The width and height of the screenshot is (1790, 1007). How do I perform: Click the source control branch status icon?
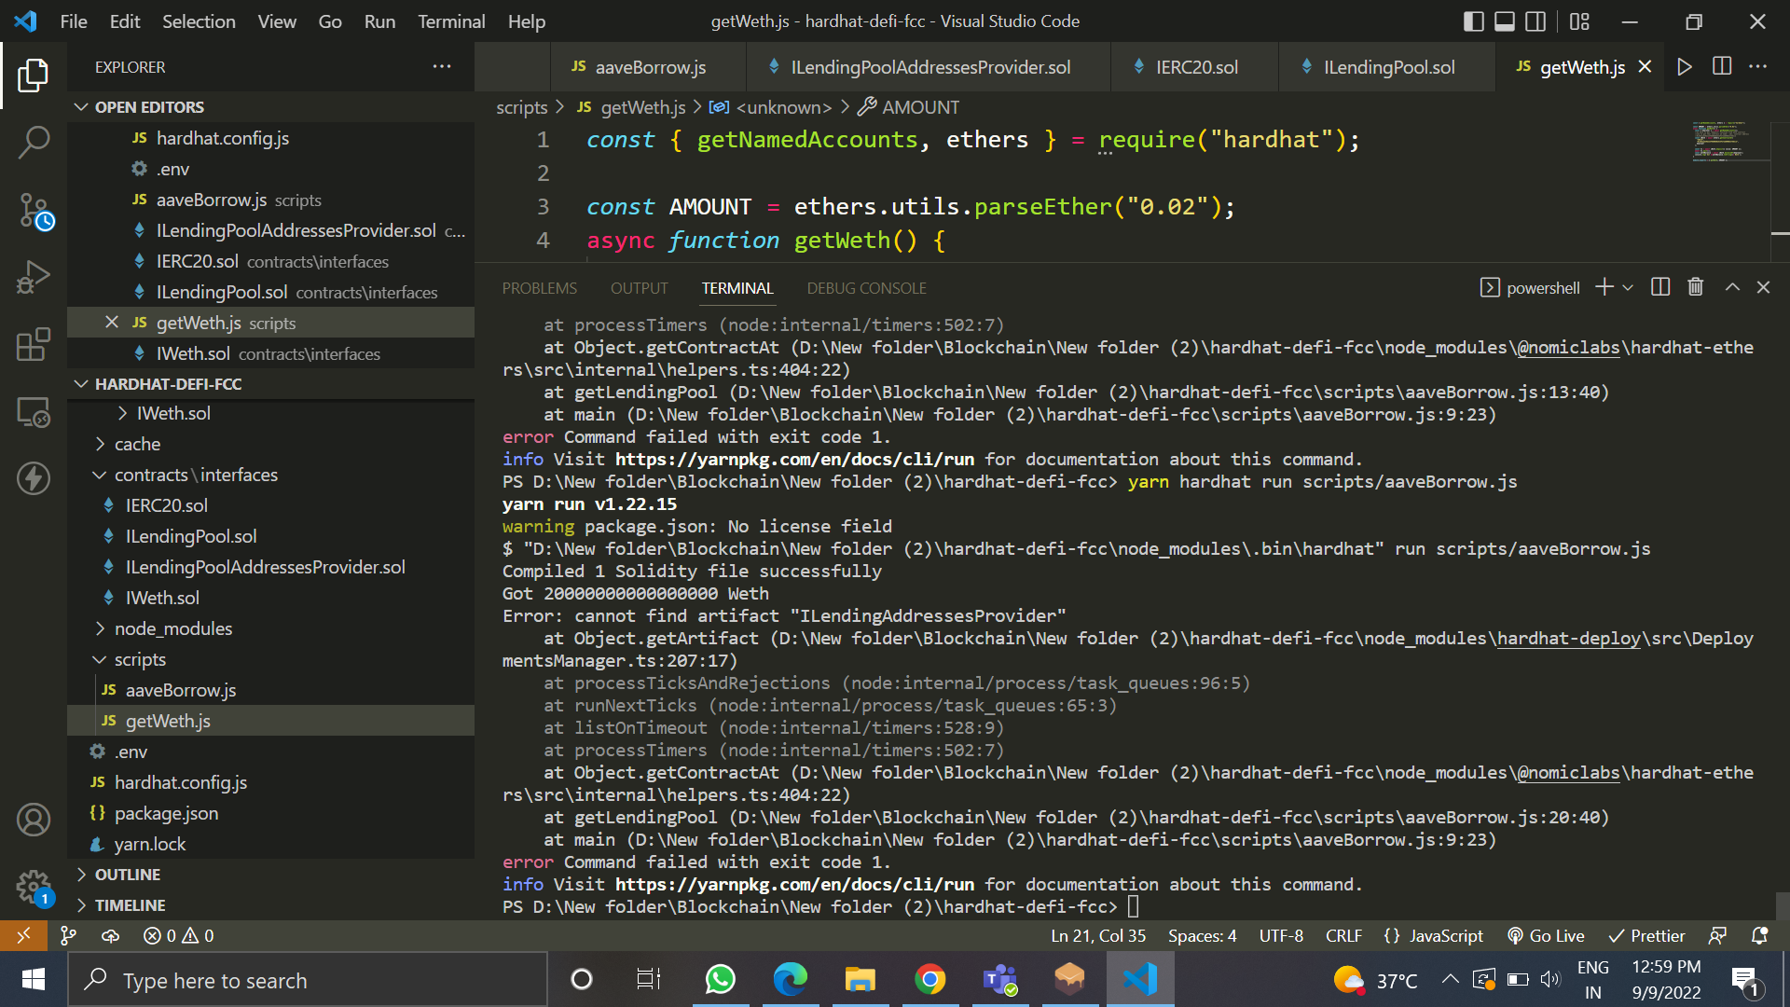[68, 935]
